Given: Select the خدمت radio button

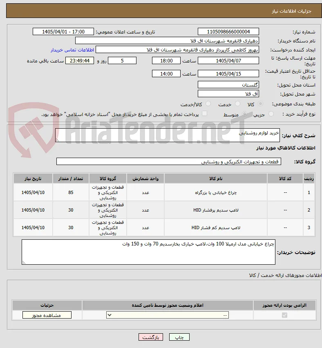Looking at the screenshot, I should point(237,104).
